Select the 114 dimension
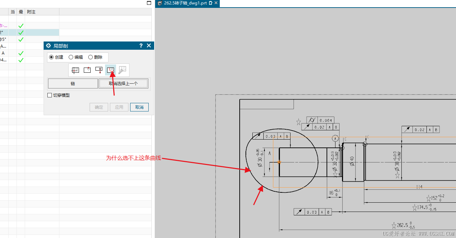 coord(419,187)
